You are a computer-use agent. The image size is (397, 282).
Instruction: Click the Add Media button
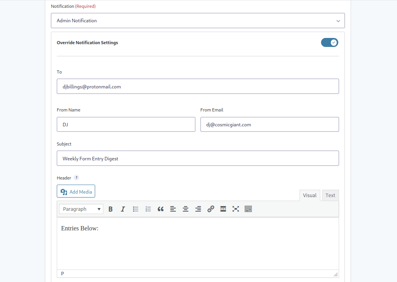(76, 191)
